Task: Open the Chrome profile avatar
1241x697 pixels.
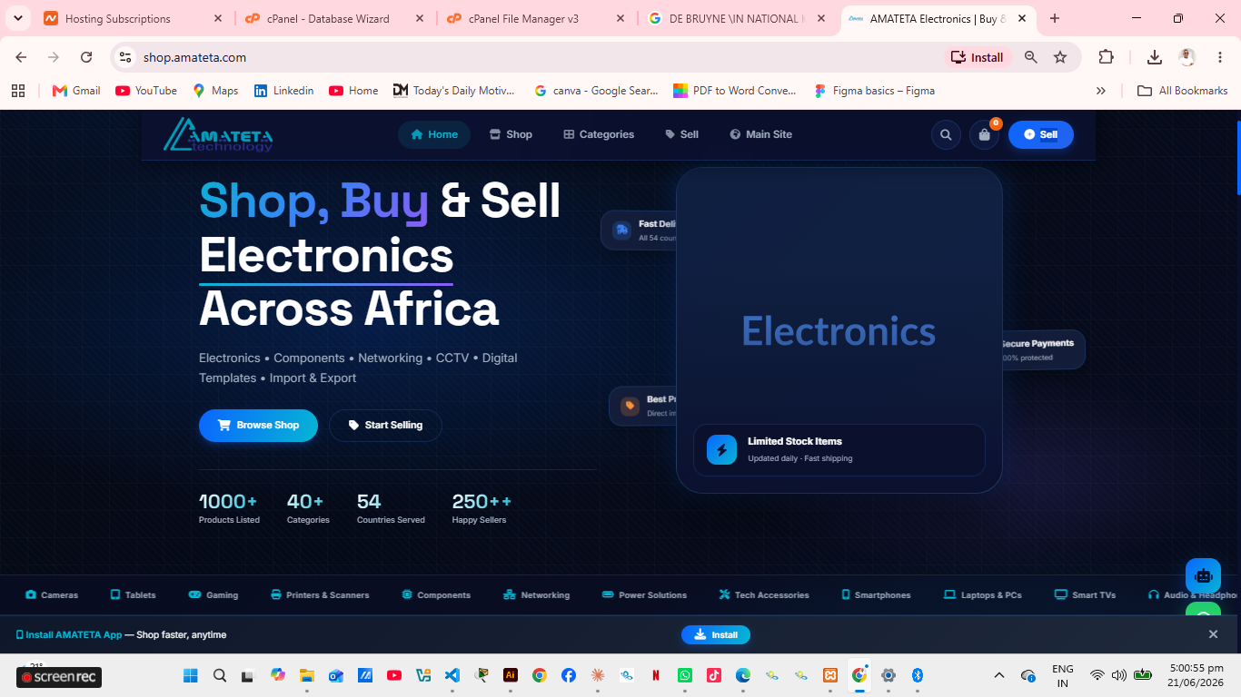Action: tap(1186, 57)
